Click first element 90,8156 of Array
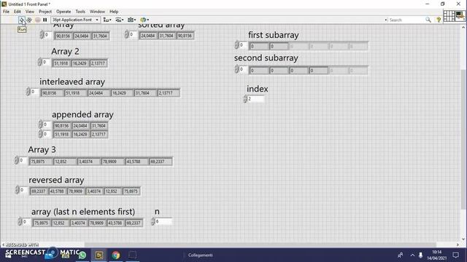Screen dimensions: 467x262 click(x=63, y=36)
